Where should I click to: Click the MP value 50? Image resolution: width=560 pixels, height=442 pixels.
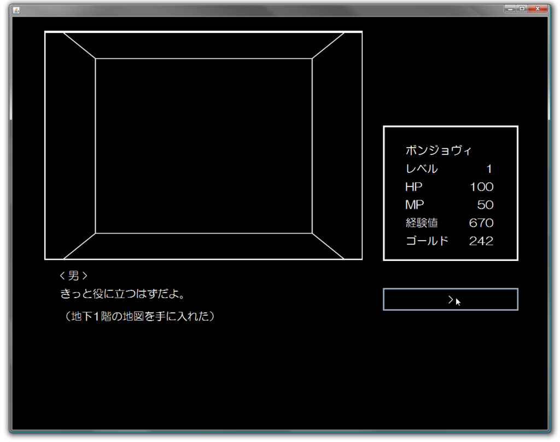(485, 205)
